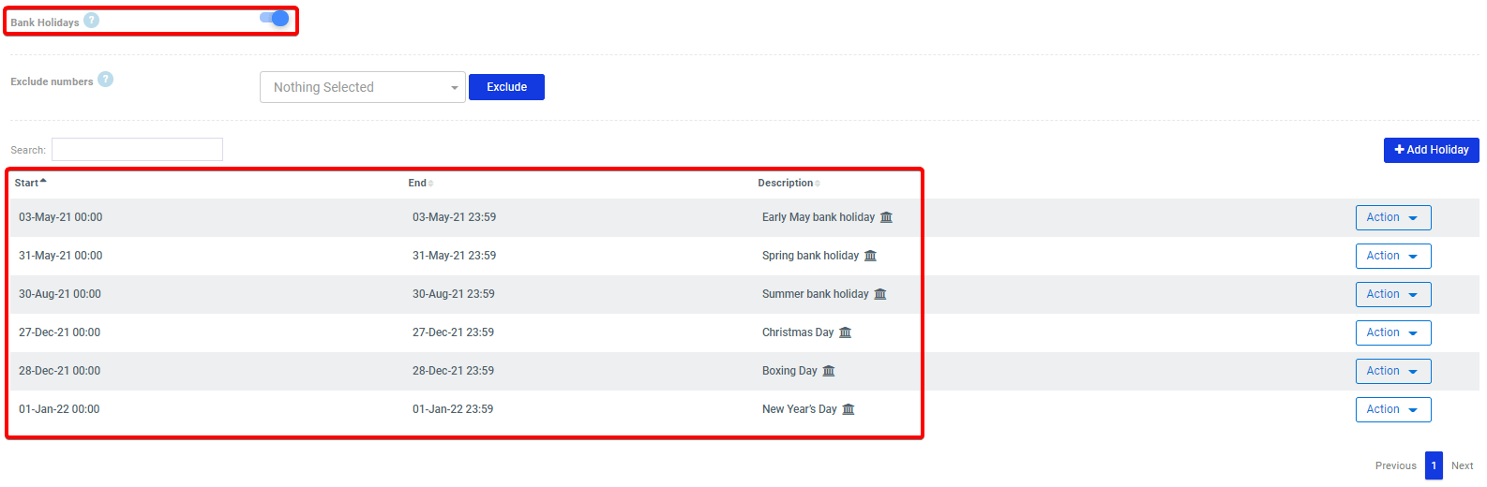Click the Spring bank holiday description

[810, 256]
